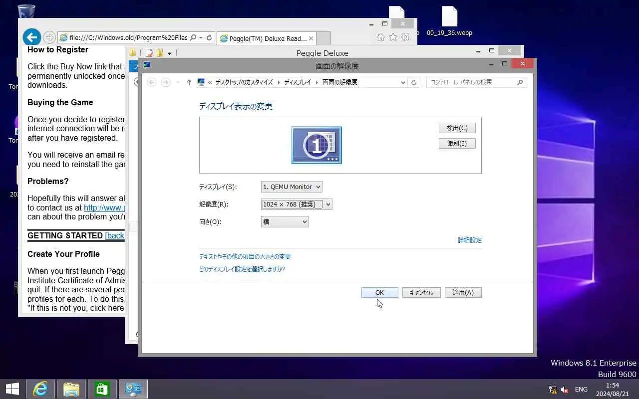
Task: Confirm with the OK button
Action: 380,293
